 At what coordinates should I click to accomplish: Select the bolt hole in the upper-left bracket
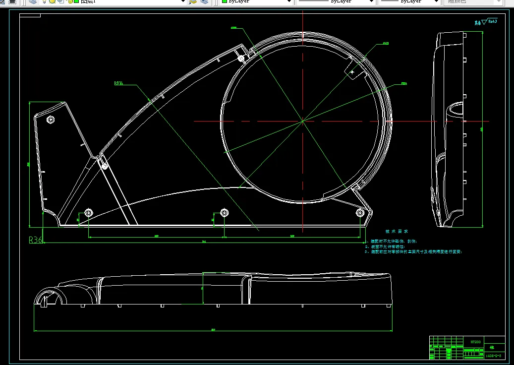click(51, 120)
